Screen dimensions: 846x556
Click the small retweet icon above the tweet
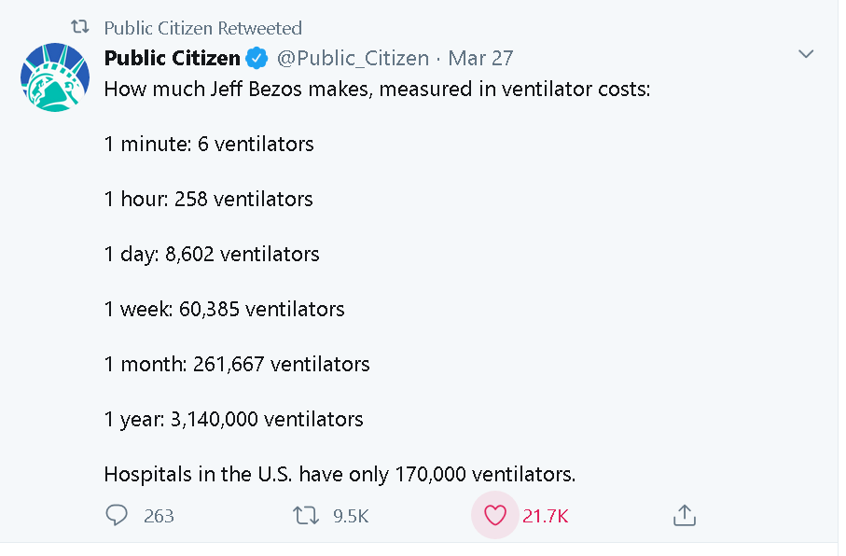(80, 26)
